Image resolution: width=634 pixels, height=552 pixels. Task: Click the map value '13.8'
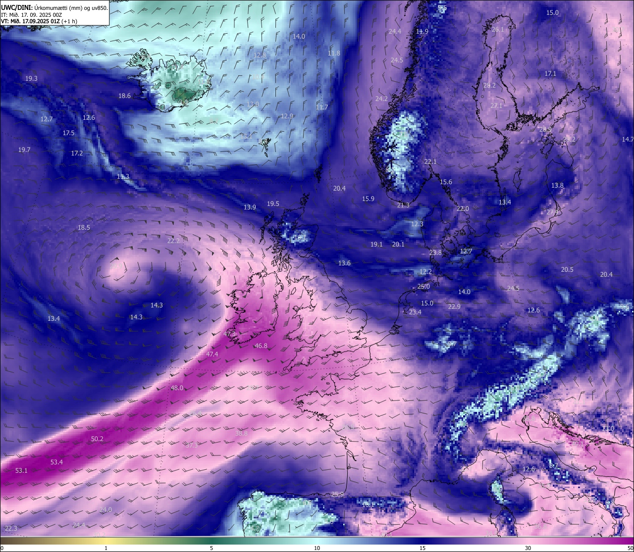click(557, 185)
